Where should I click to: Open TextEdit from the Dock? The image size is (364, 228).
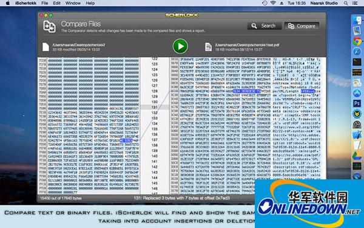point(357,145)
